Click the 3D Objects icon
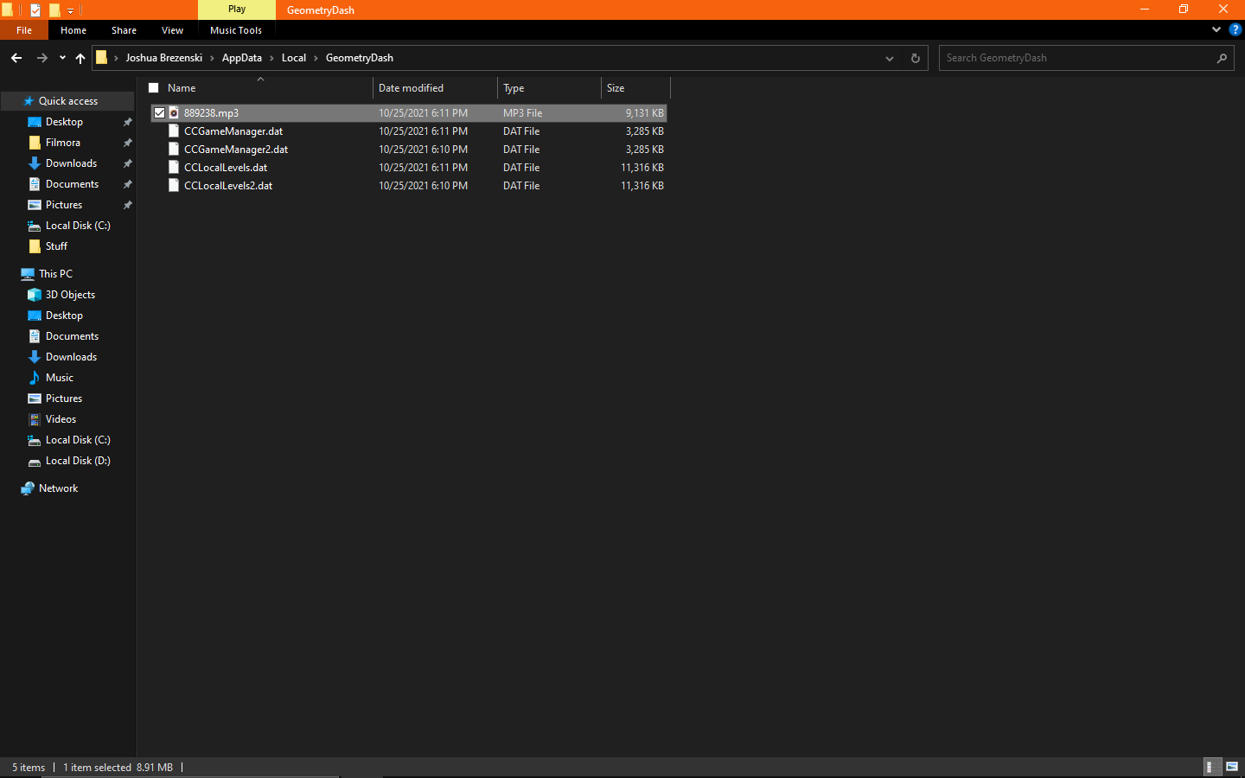This screenshot has width=1245, height=778. coord(35,295)
